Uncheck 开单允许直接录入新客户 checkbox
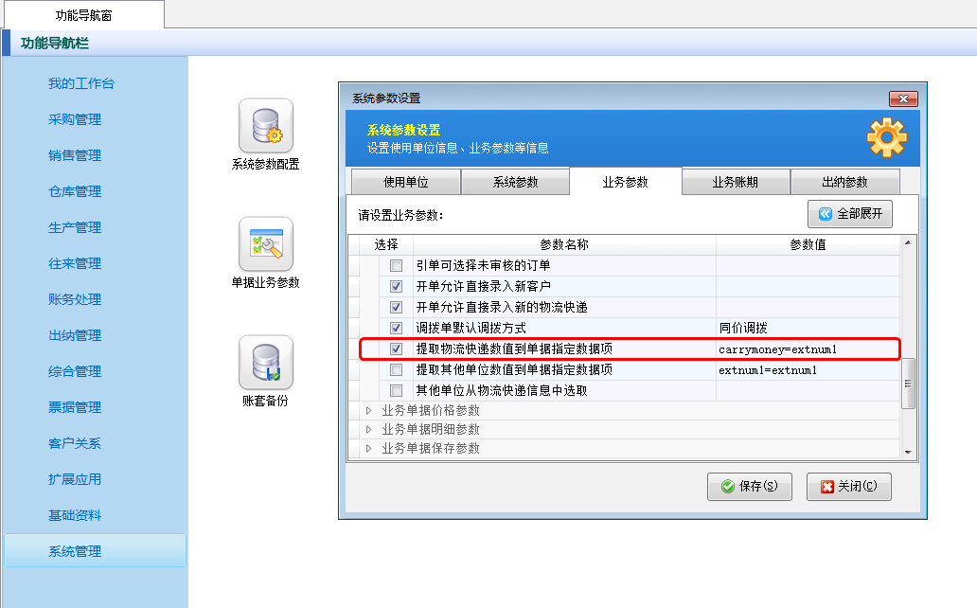Viewport: 977px width, 608px height. coord(397,286)
